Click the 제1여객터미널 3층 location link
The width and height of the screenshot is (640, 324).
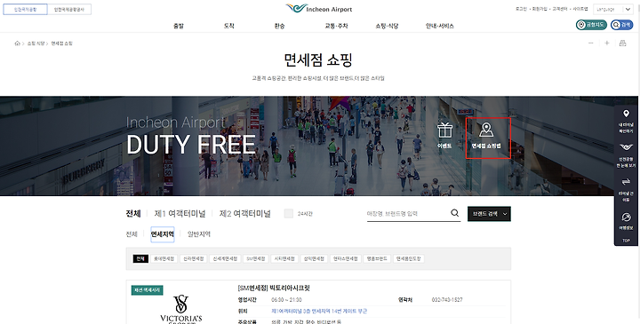(x=319, y=311)
